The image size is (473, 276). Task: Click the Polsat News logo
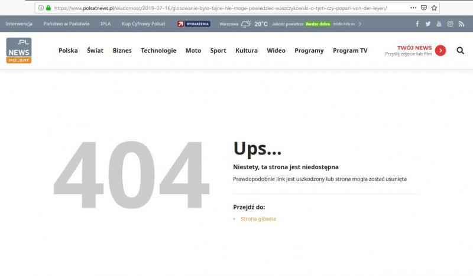pyautogui.click(x=19, y=51)
